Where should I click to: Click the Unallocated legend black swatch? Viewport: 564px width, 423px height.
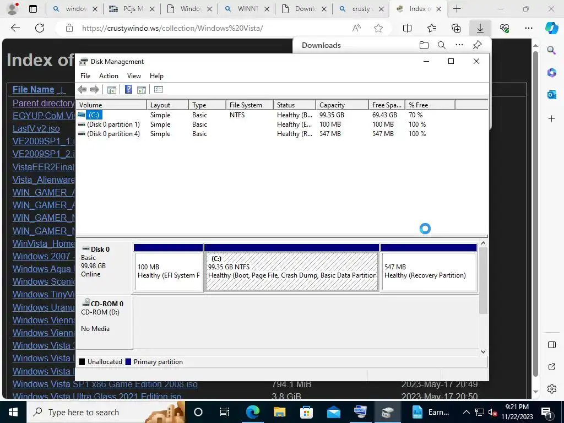click(x=82, y=362)
